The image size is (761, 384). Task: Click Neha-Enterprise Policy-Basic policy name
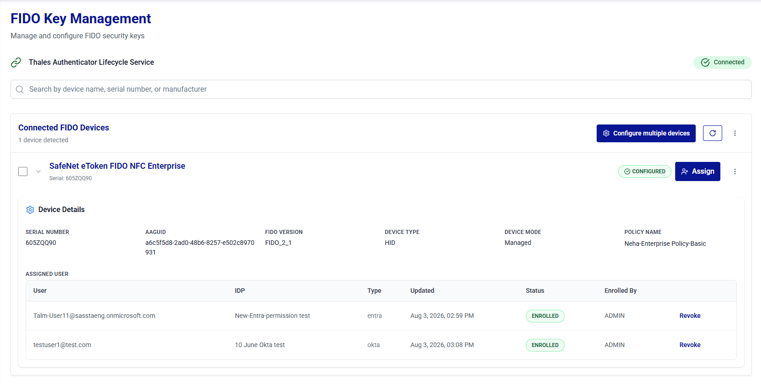point(665,244)
